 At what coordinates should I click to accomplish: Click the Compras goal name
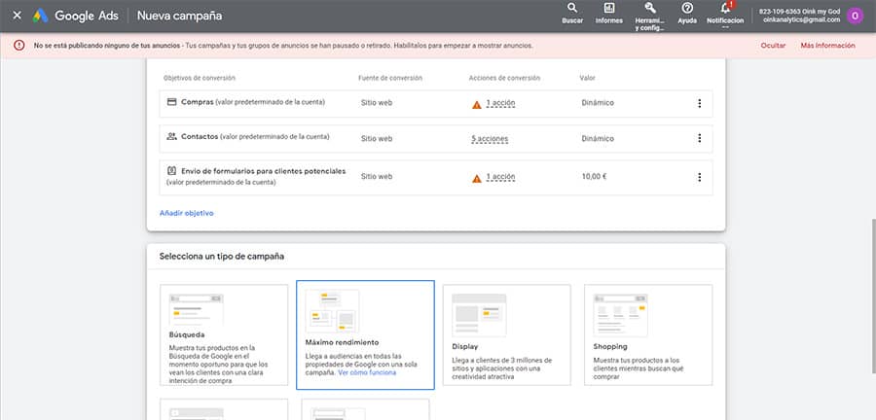pyautogui.click(x=198, y=102)
